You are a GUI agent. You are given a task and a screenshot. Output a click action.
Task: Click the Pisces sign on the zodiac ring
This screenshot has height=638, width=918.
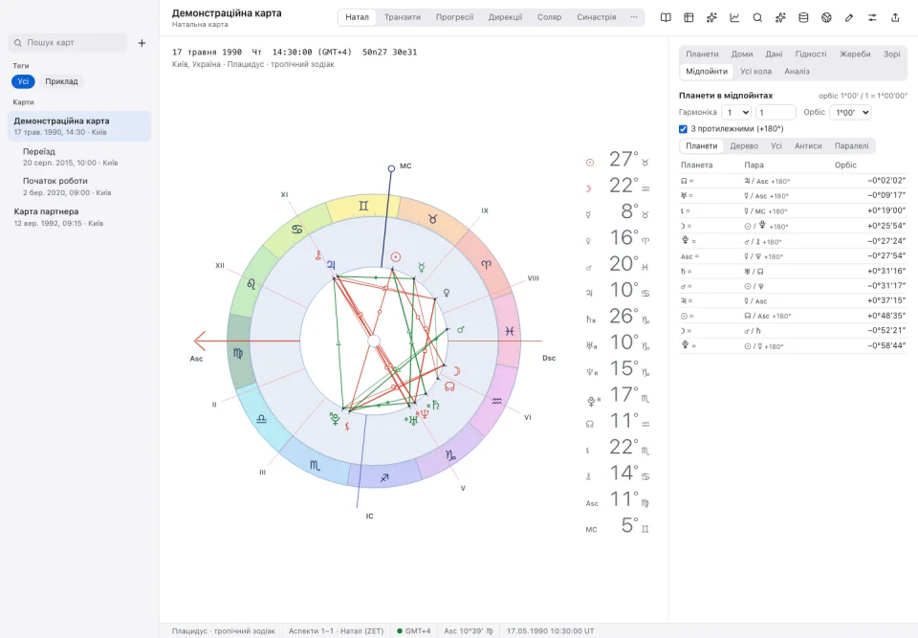tap(510, 331)
